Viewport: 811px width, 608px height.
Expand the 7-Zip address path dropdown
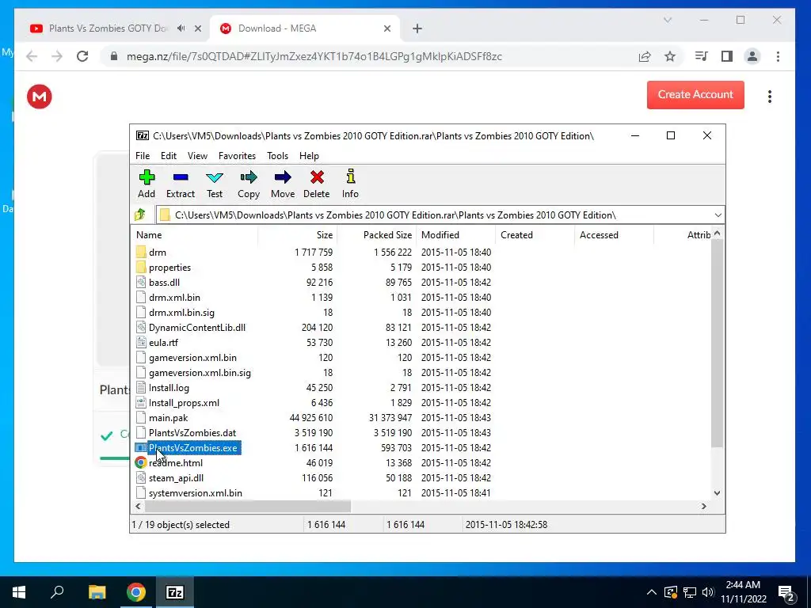(718, 215)
